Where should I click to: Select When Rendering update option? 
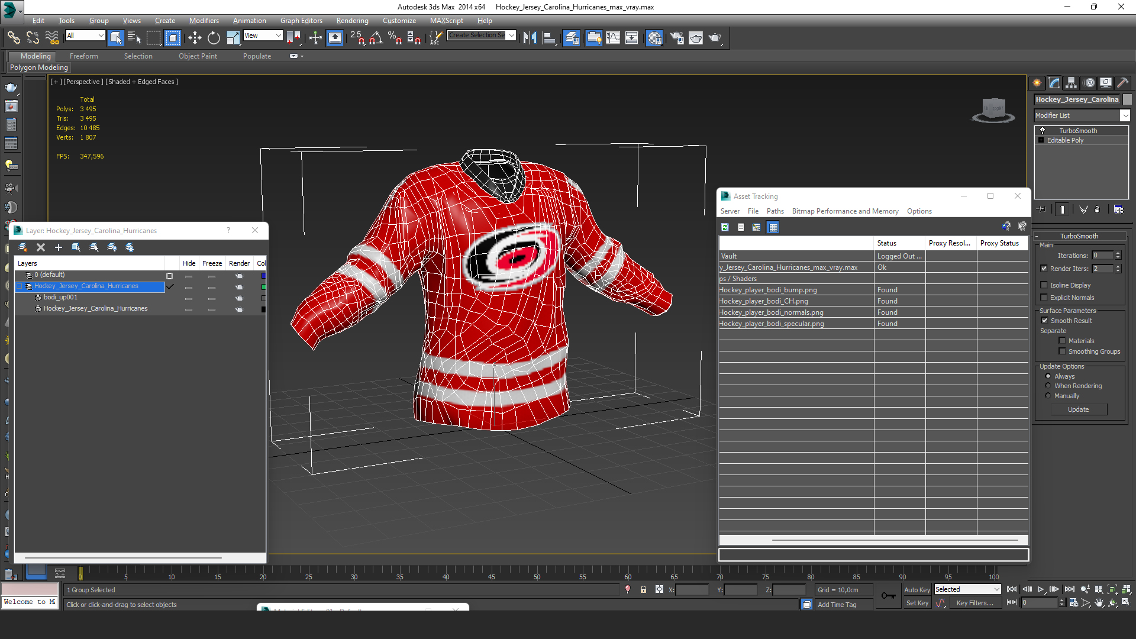[1048, 386]
